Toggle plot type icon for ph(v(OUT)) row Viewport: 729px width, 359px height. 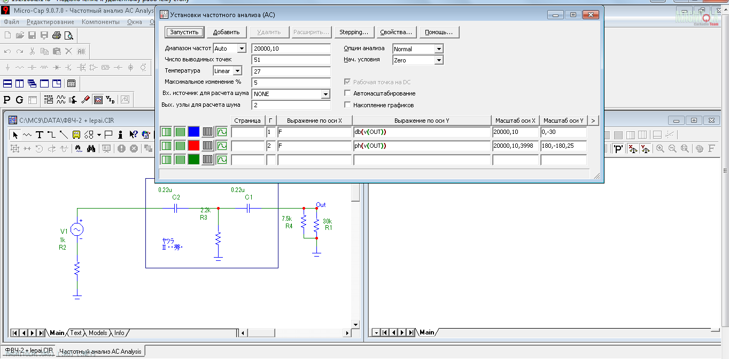tap(221, 145)
